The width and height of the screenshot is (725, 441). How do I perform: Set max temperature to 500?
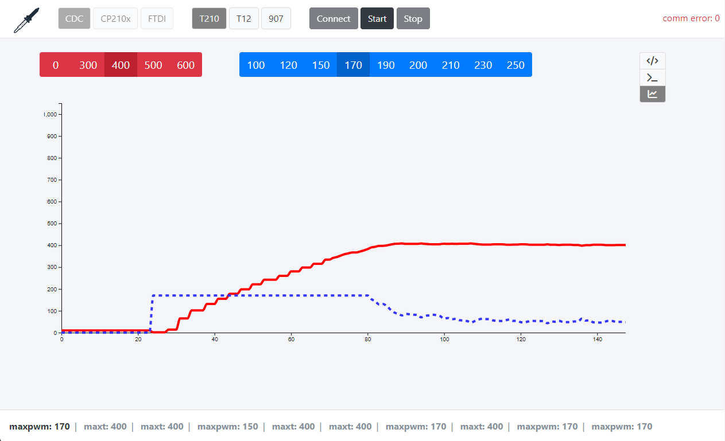[153, 65]
